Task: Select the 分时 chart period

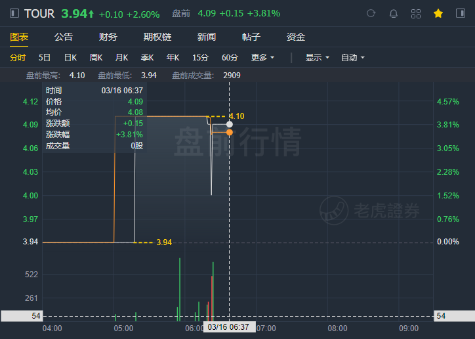Action: [x=18, y=57]
